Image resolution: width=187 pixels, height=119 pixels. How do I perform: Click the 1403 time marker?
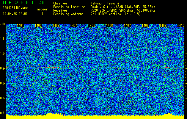pos(56,26)
